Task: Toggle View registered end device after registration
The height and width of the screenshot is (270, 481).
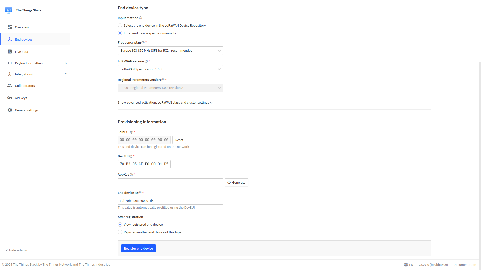Action: 120,224
